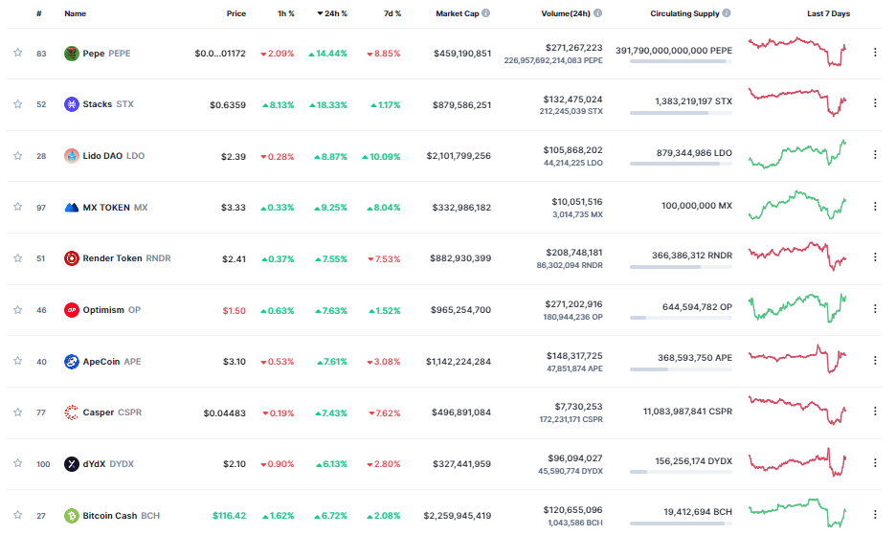Click the Pepe coin logo icon
896x535 pixels.
(72, 54)
